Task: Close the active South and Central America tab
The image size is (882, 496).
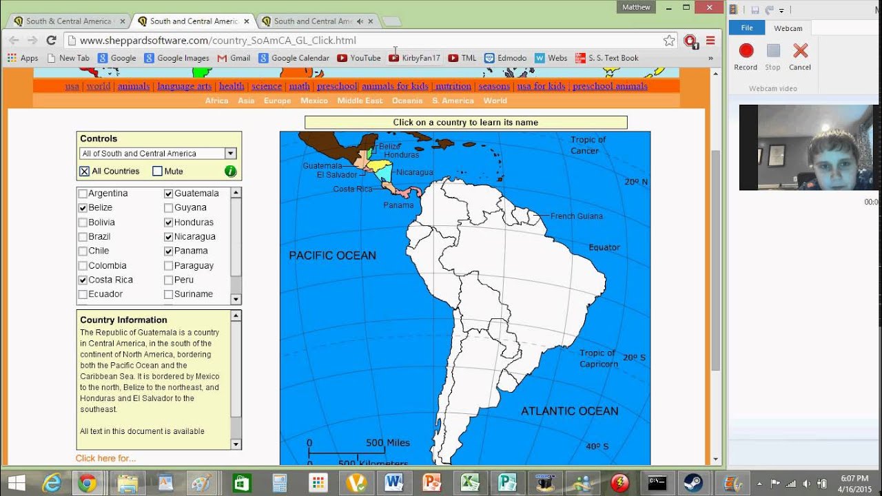Action: pyautogui.click(x=245, y=21)
